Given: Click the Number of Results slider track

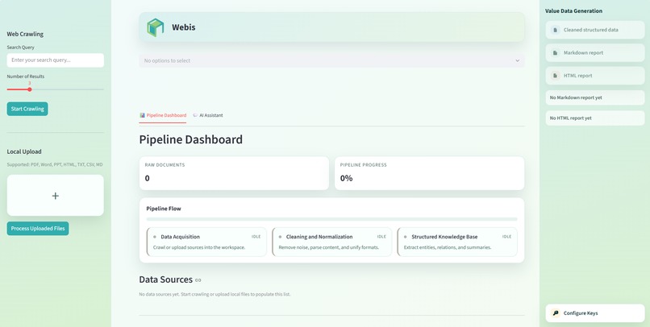Looking at the screenshot, I should click(x=56, y=89).
